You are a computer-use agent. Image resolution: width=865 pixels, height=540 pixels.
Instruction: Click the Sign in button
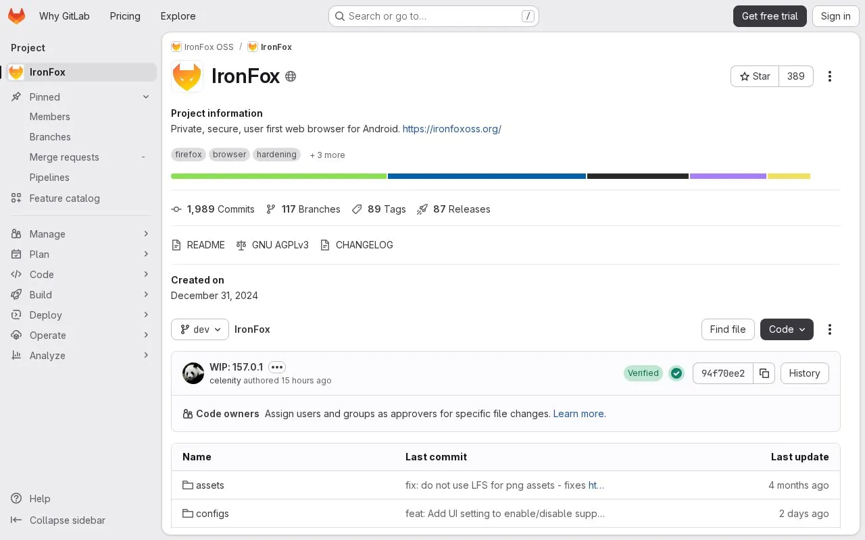pyautogui.click(x=835, y=16)
